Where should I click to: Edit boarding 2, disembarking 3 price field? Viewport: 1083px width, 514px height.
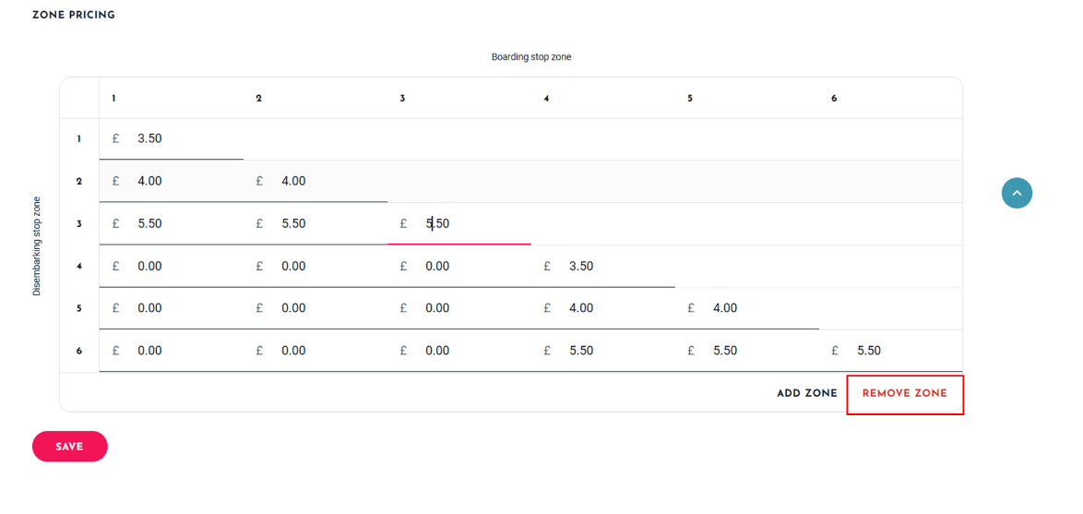[x=315, y=224]
